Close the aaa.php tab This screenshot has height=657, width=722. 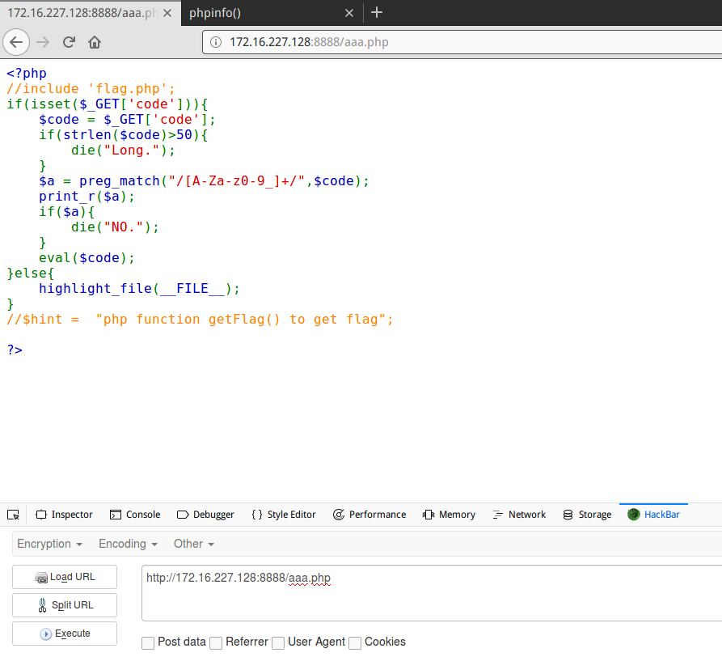(167, 13)
